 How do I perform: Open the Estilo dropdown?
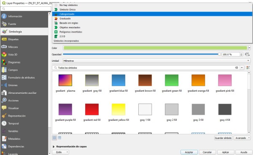tap(60, 152)
